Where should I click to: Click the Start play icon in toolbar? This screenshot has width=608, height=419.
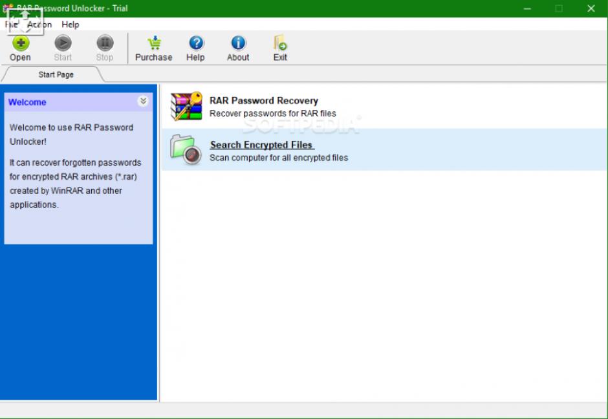click(x=63, y=43)
